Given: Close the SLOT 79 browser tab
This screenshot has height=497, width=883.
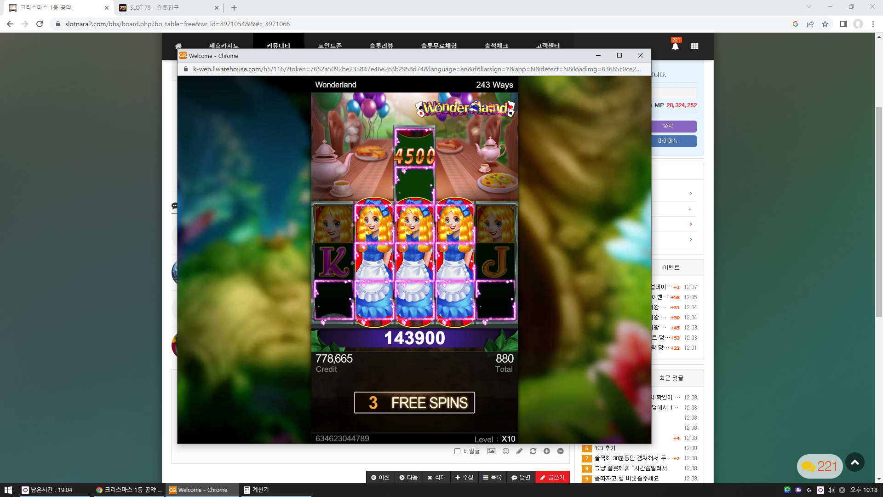Looking at the screenshot, I should click(217, 8).
